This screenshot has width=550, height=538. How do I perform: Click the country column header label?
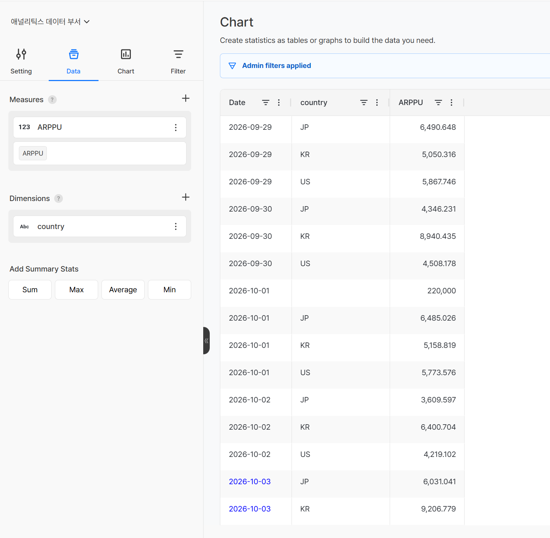(314, 103)
